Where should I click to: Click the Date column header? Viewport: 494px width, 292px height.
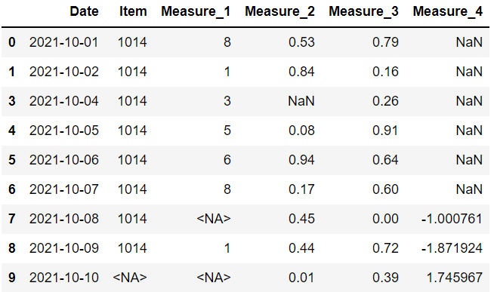(x=84, y=11)
